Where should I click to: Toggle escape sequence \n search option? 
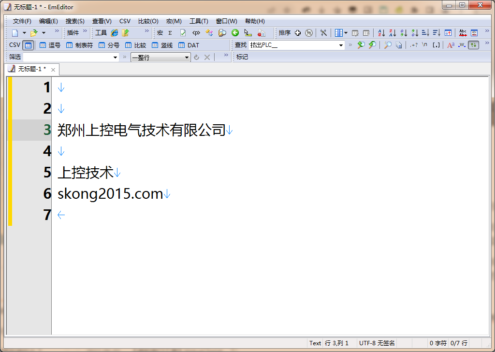pos(425,45)
